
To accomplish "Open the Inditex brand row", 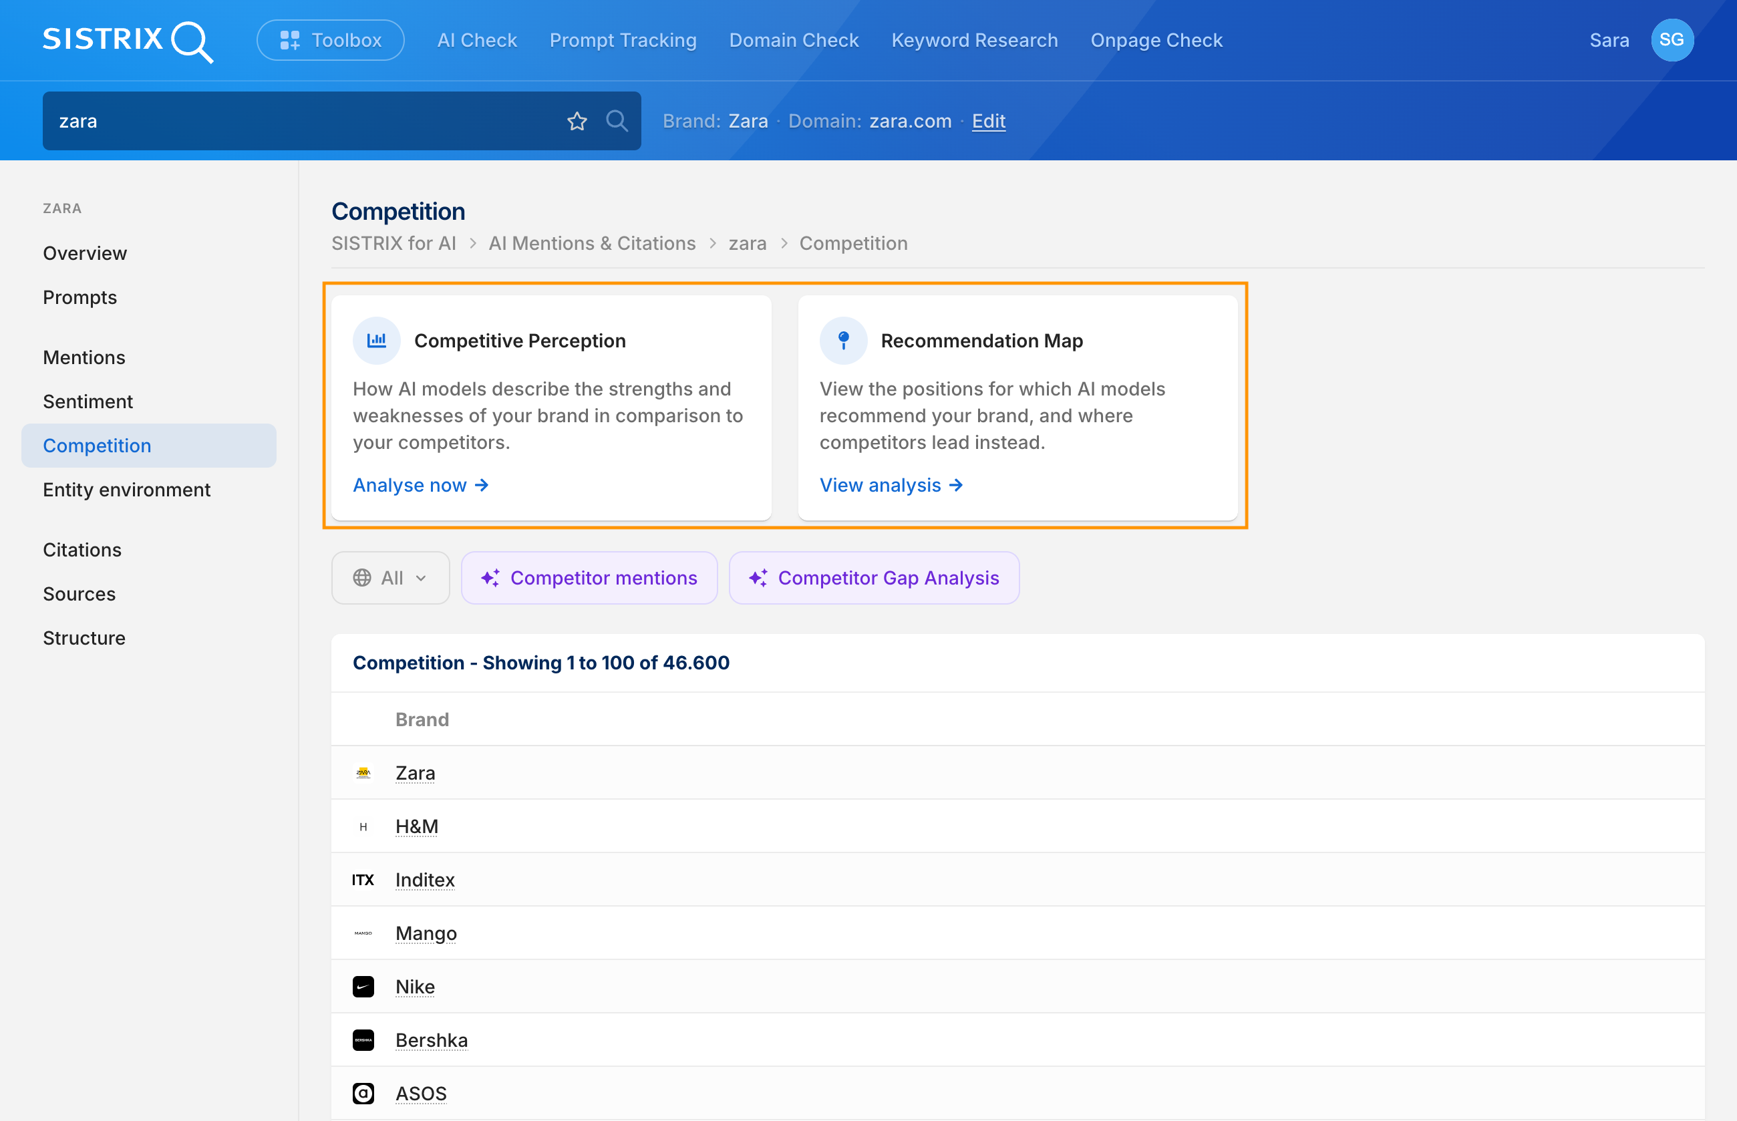I will coord(1017,880).
